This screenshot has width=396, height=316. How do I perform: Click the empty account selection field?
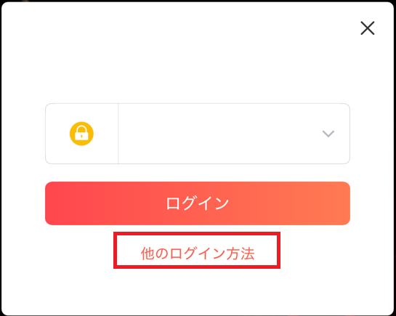pyautogui.click(x=234, y=134)
